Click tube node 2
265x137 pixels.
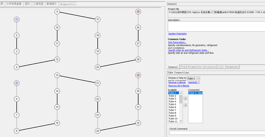(17, 36)
